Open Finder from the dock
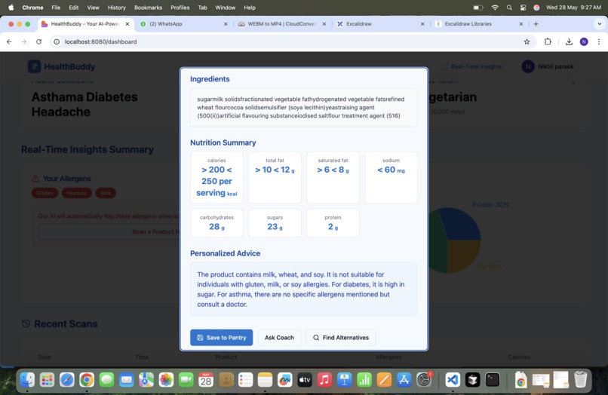The image size is (608, 395). 27,380
